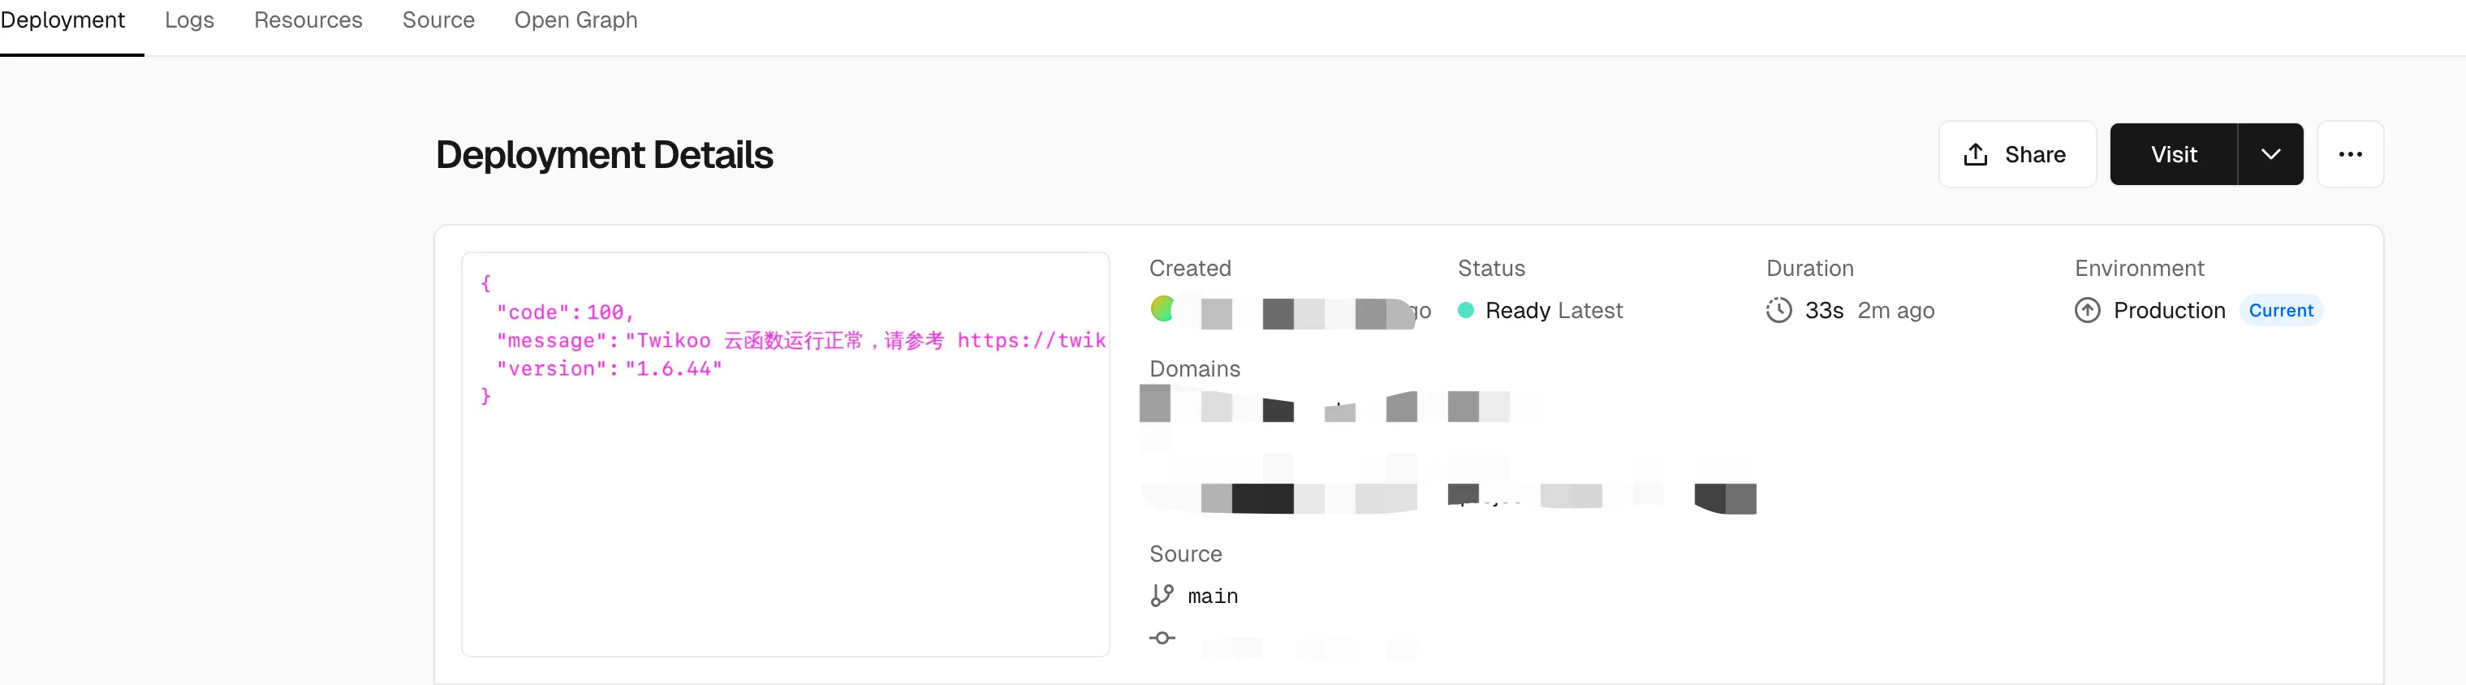Viewport: 2466px width, 685px height.
Task: Open the Resources tab
Action: (x=308, y=20)
